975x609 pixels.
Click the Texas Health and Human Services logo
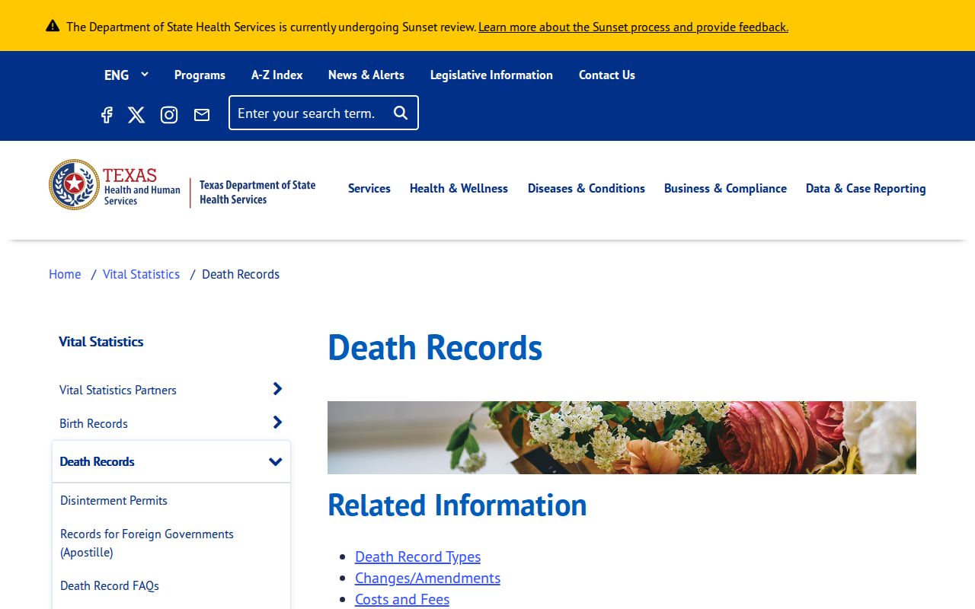click(x=115, y=185)
